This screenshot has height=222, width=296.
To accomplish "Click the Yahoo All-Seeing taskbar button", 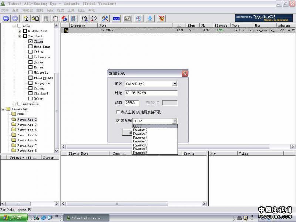I will tap(86, 218).
